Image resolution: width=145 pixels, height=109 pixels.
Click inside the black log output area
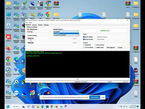[77, 64]
